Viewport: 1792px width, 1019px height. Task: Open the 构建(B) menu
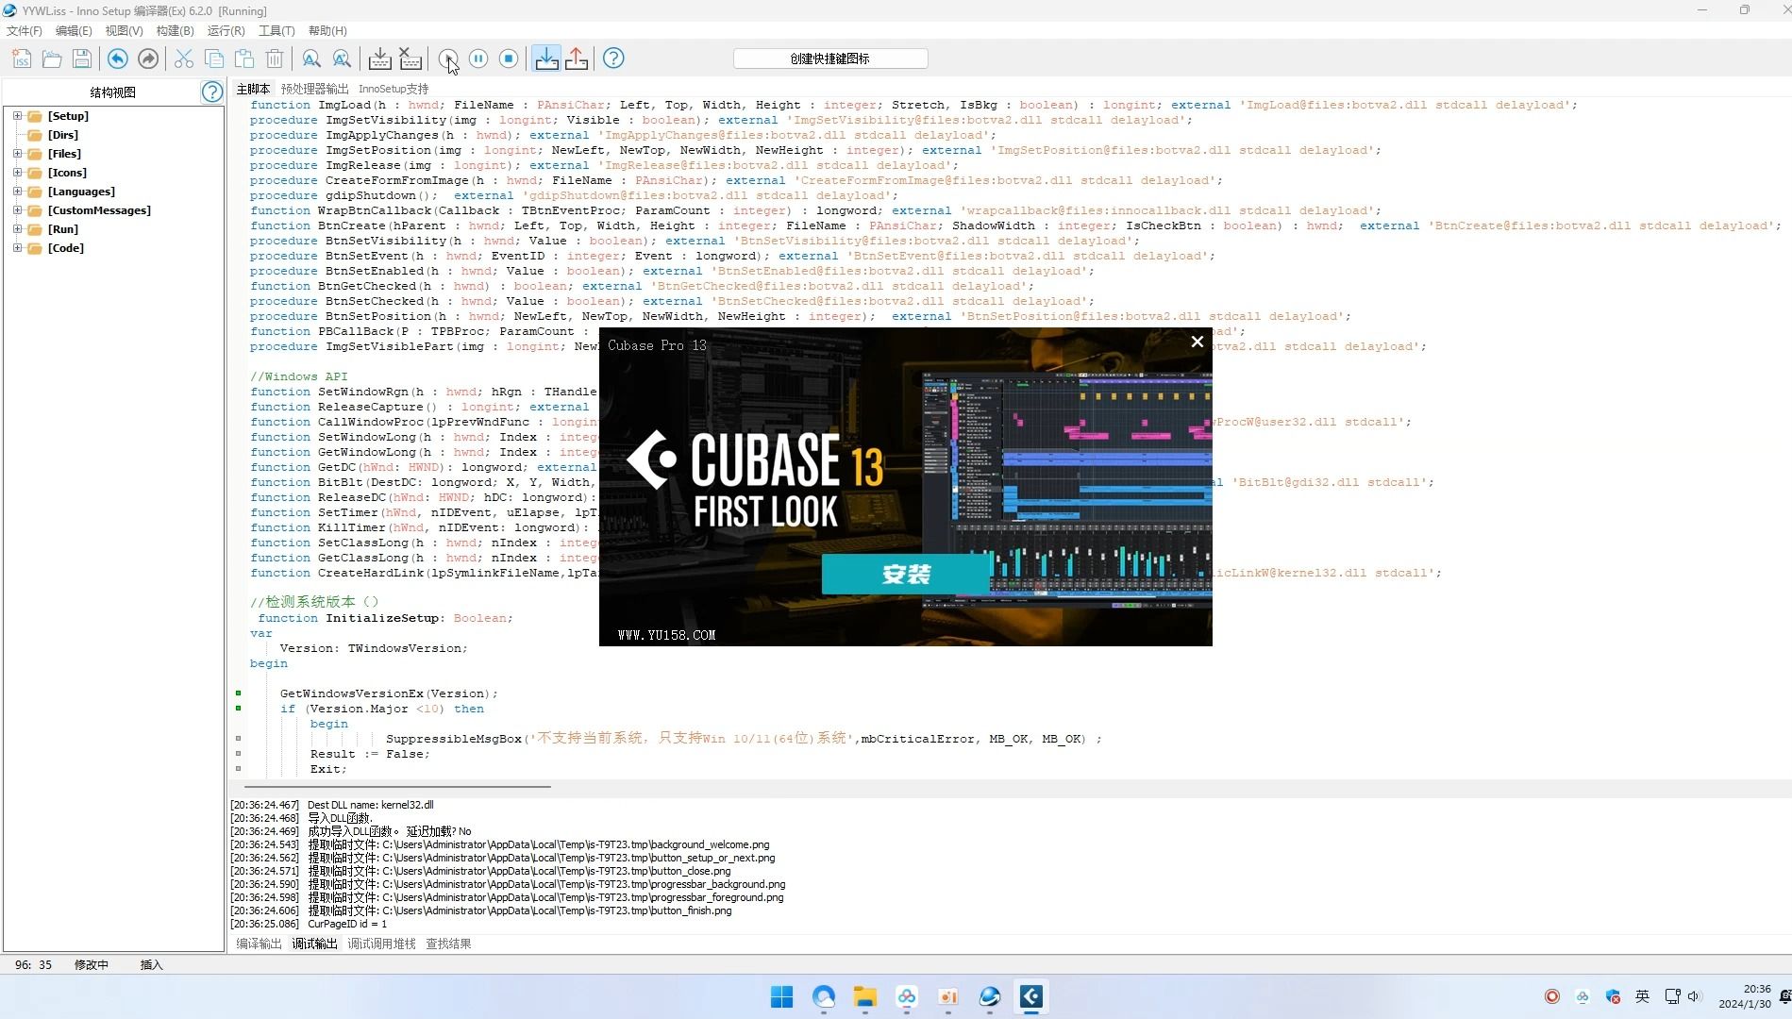pos(175,31)
